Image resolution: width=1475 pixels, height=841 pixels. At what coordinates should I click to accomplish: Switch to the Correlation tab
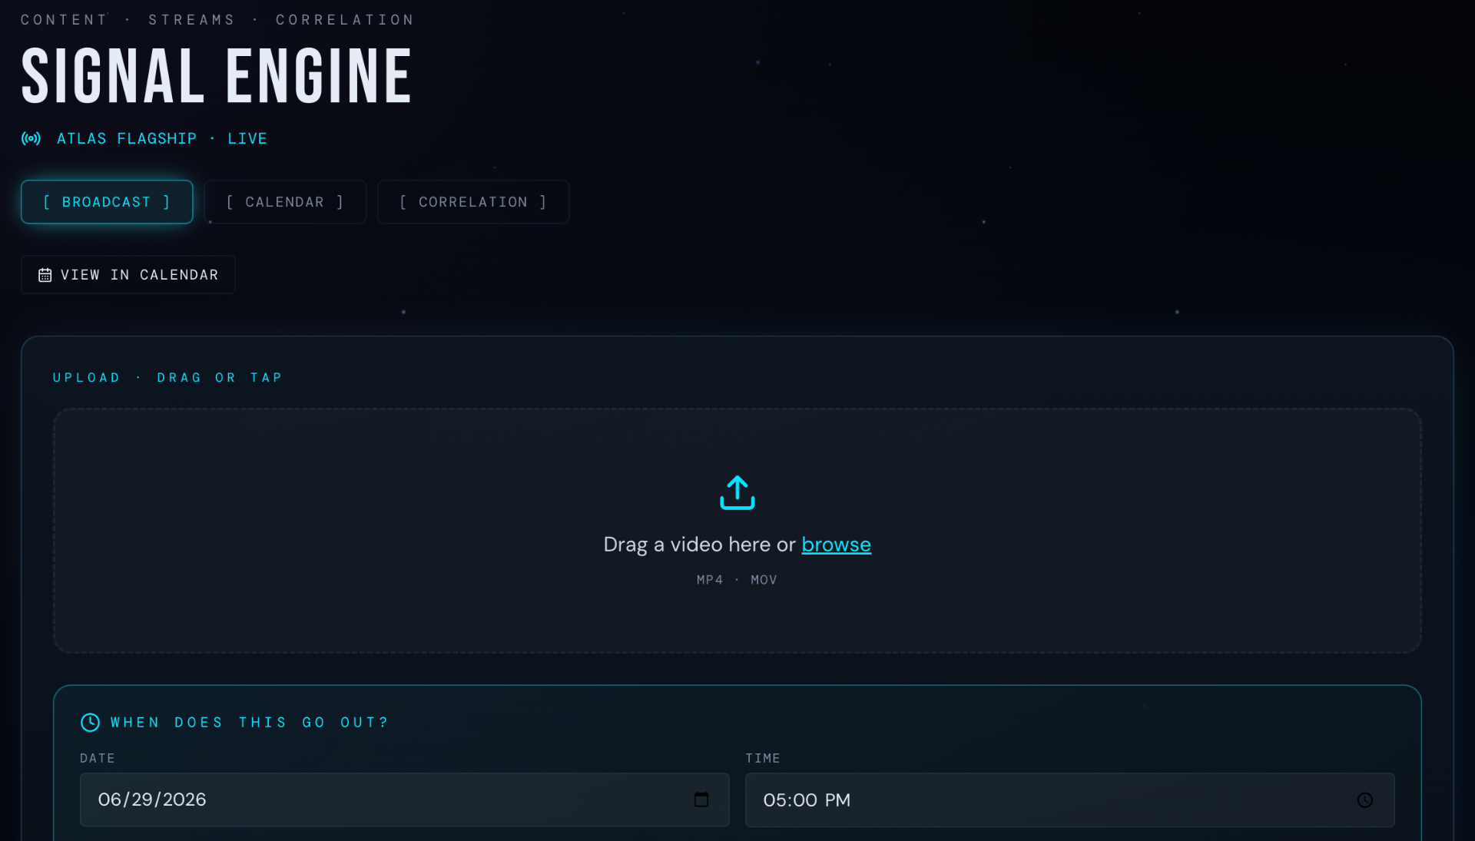tap(473, 202)
